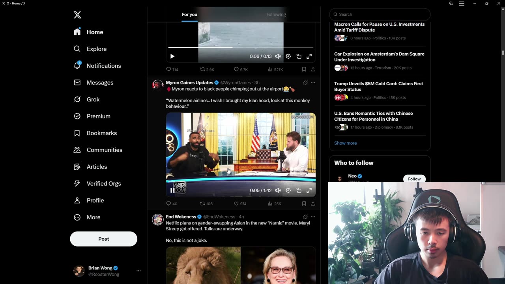Bookmark the Myron Gaines post

click(x=304, y=204)
